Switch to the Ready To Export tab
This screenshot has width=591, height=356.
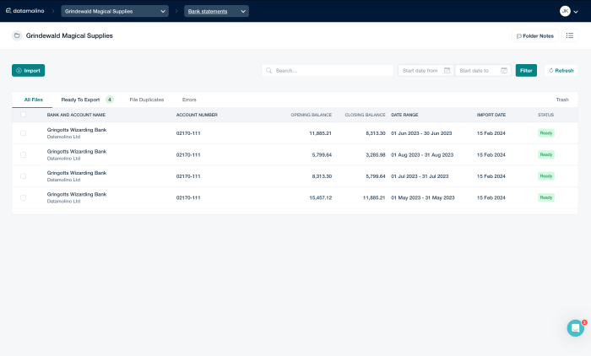[80, 100]
